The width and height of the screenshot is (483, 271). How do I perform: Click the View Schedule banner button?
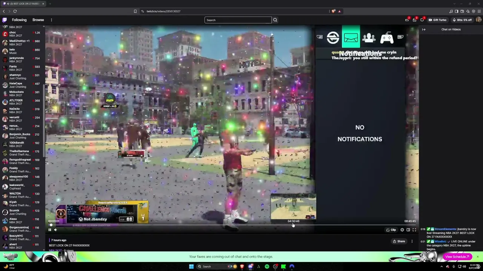click(x=457, y=257)
